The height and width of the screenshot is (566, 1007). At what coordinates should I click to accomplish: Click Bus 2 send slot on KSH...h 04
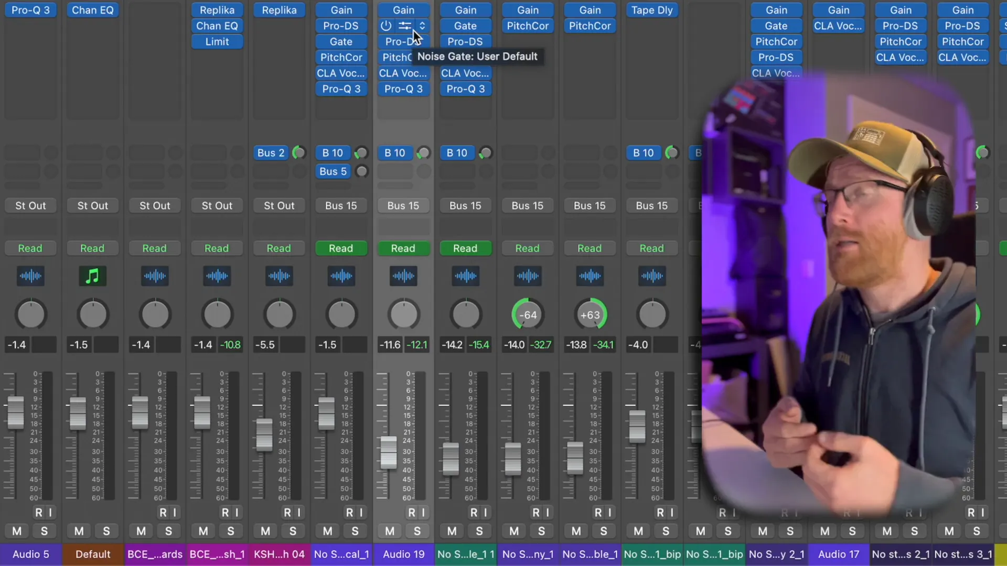pyautogui.click(x=271, y=153)
